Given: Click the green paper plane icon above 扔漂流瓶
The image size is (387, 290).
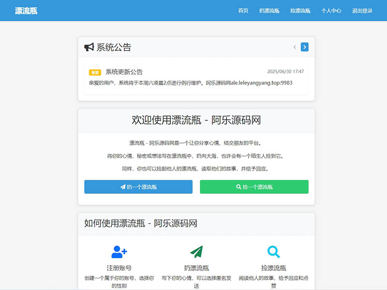Looking at the screenshot, I should [x=196, y=252].
